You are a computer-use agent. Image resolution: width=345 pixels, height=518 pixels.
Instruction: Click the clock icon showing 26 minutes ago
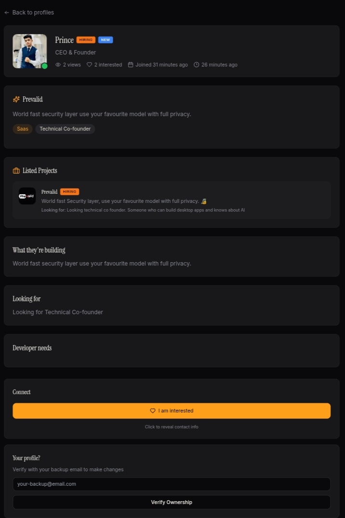[197, 64]
